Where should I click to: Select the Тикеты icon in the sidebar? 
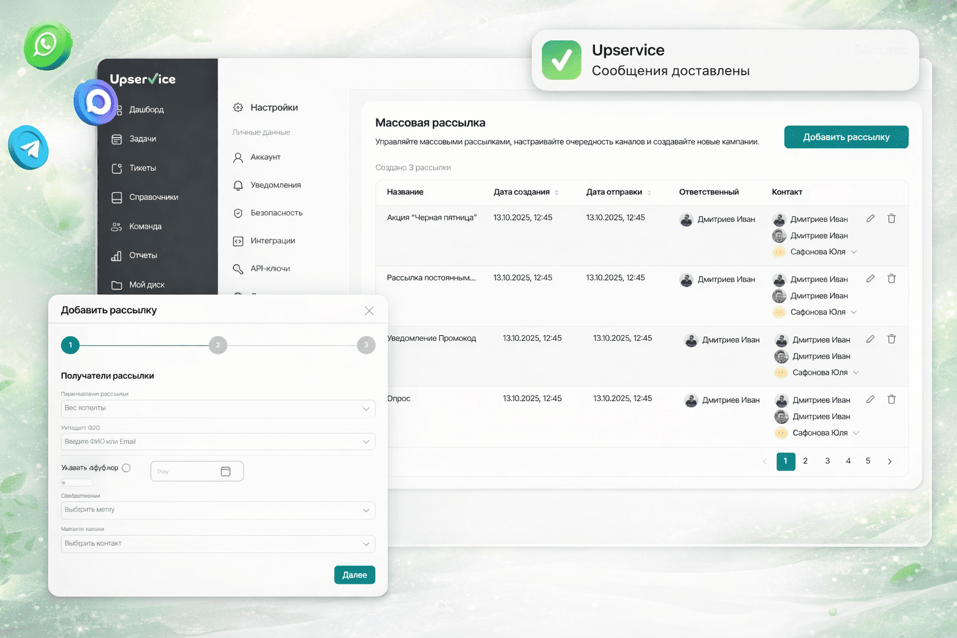tap(117, 168)
